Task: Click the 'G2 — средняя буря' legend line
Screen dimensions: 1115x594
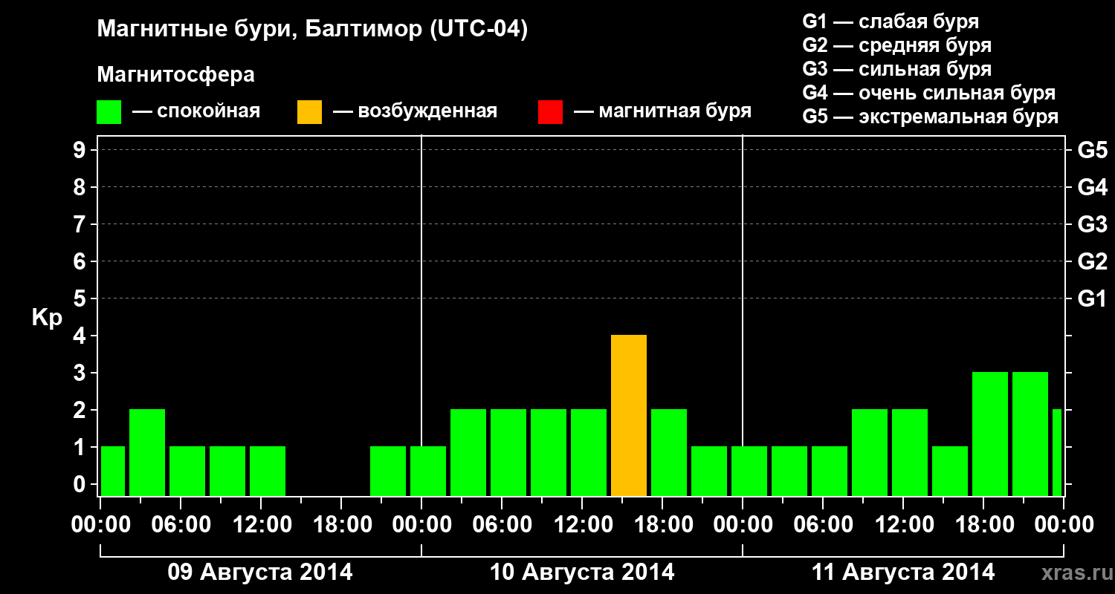Action: click(x=896, y=45)
